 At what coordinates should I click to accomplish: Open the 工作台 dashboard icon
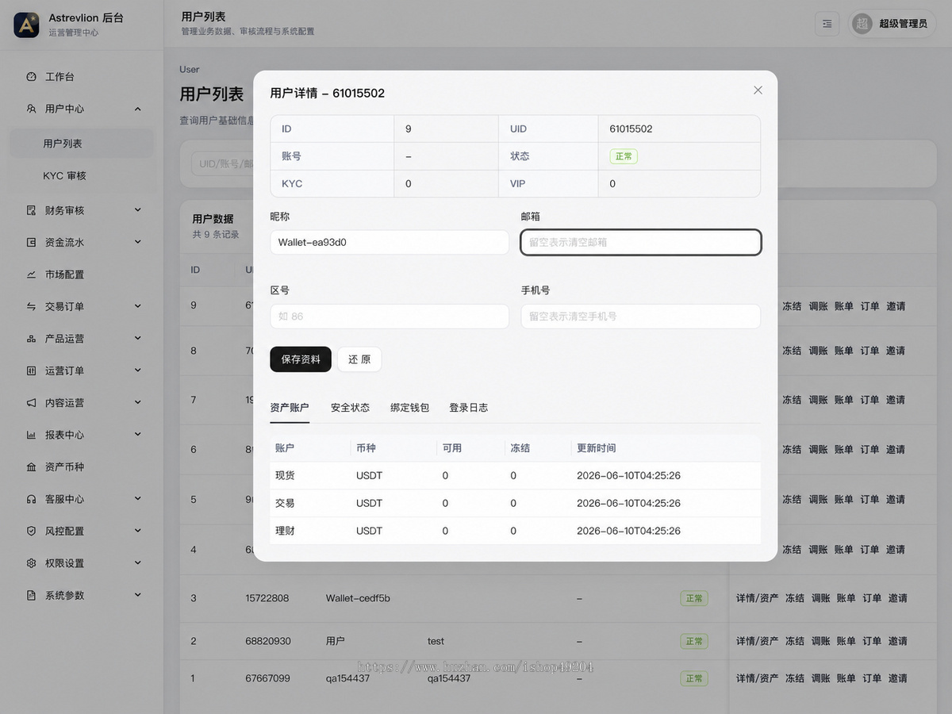point(31,77)
